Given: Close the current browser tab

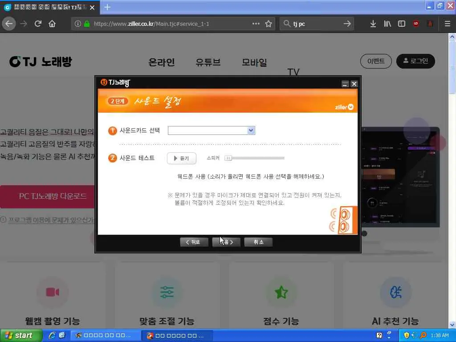Looking at the screenshot, I should pyautogui.click(x=92, y=8).
